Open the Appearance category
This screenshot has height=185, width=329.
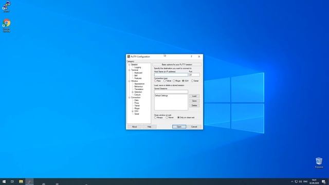tap(139, 84)
